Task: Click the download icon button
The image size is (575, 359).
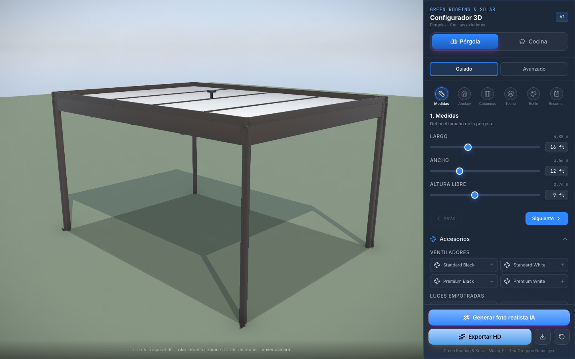Action: 543,337
